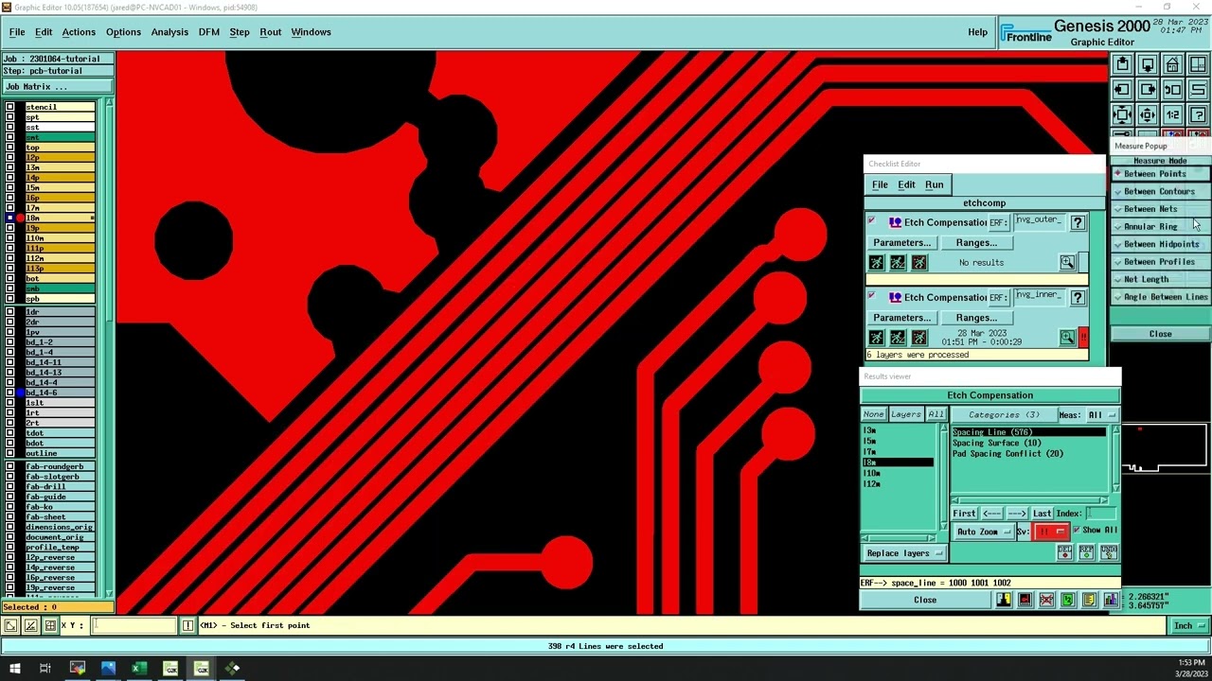Click the X Y coordinate input field
The image size is (1212, 681).
tap(133, 625)
